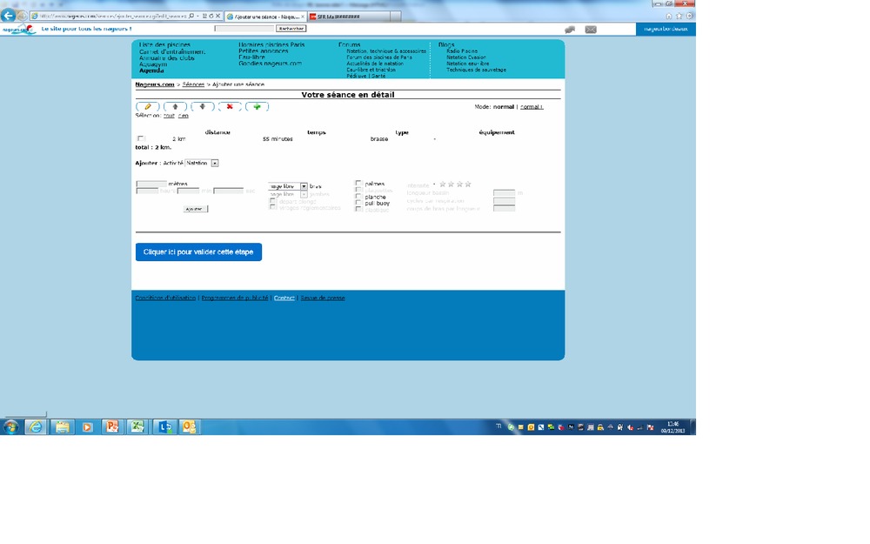Open the Agenda navigation menu item

click(x=151, y=70)
